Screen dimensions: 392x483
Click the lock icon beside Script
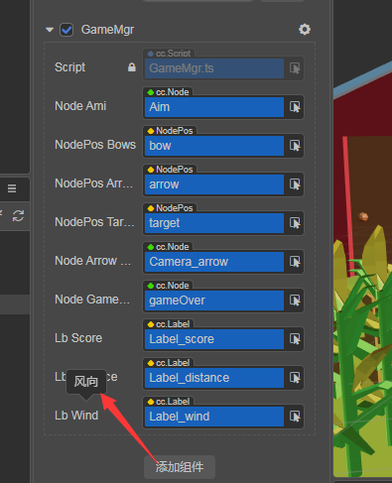click(132, 67)
